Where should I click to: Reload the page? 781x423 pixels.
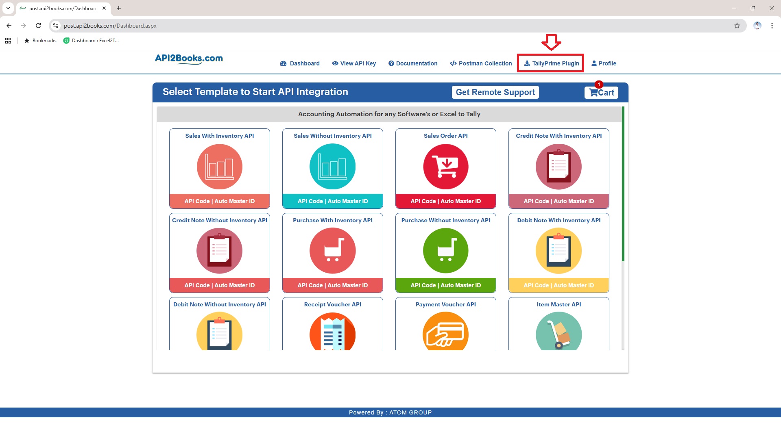pos(38,26)
